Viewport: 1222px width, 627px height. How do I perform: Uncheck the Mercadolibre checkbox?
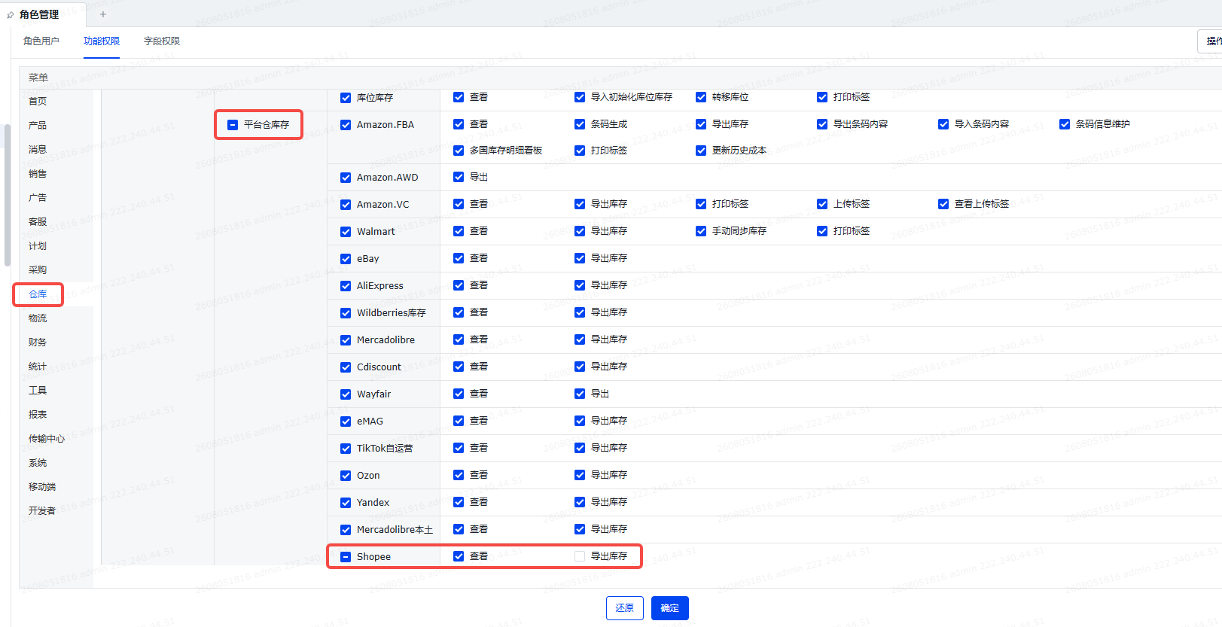coord(346,340)
